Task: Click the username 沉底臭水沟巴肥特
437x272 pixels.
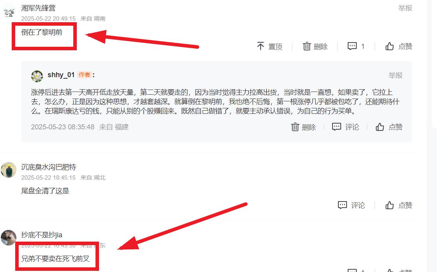Action: pyautogui.click(x=48, y=167)
